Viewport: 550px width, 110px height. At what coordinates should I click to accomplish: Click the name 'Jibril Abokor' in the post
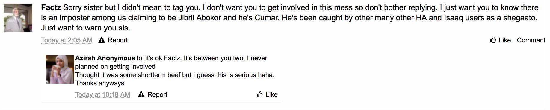tap(200, 18)
